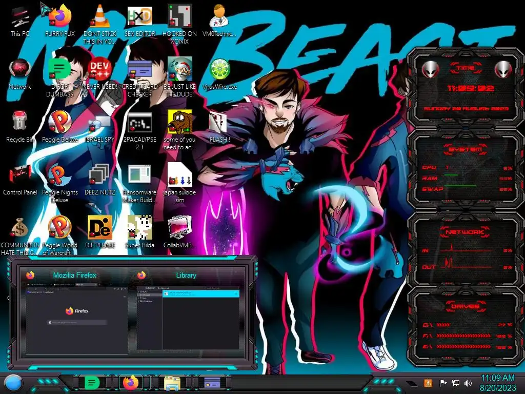
Task: Open credit card app on taskbar
Action: 212,383
